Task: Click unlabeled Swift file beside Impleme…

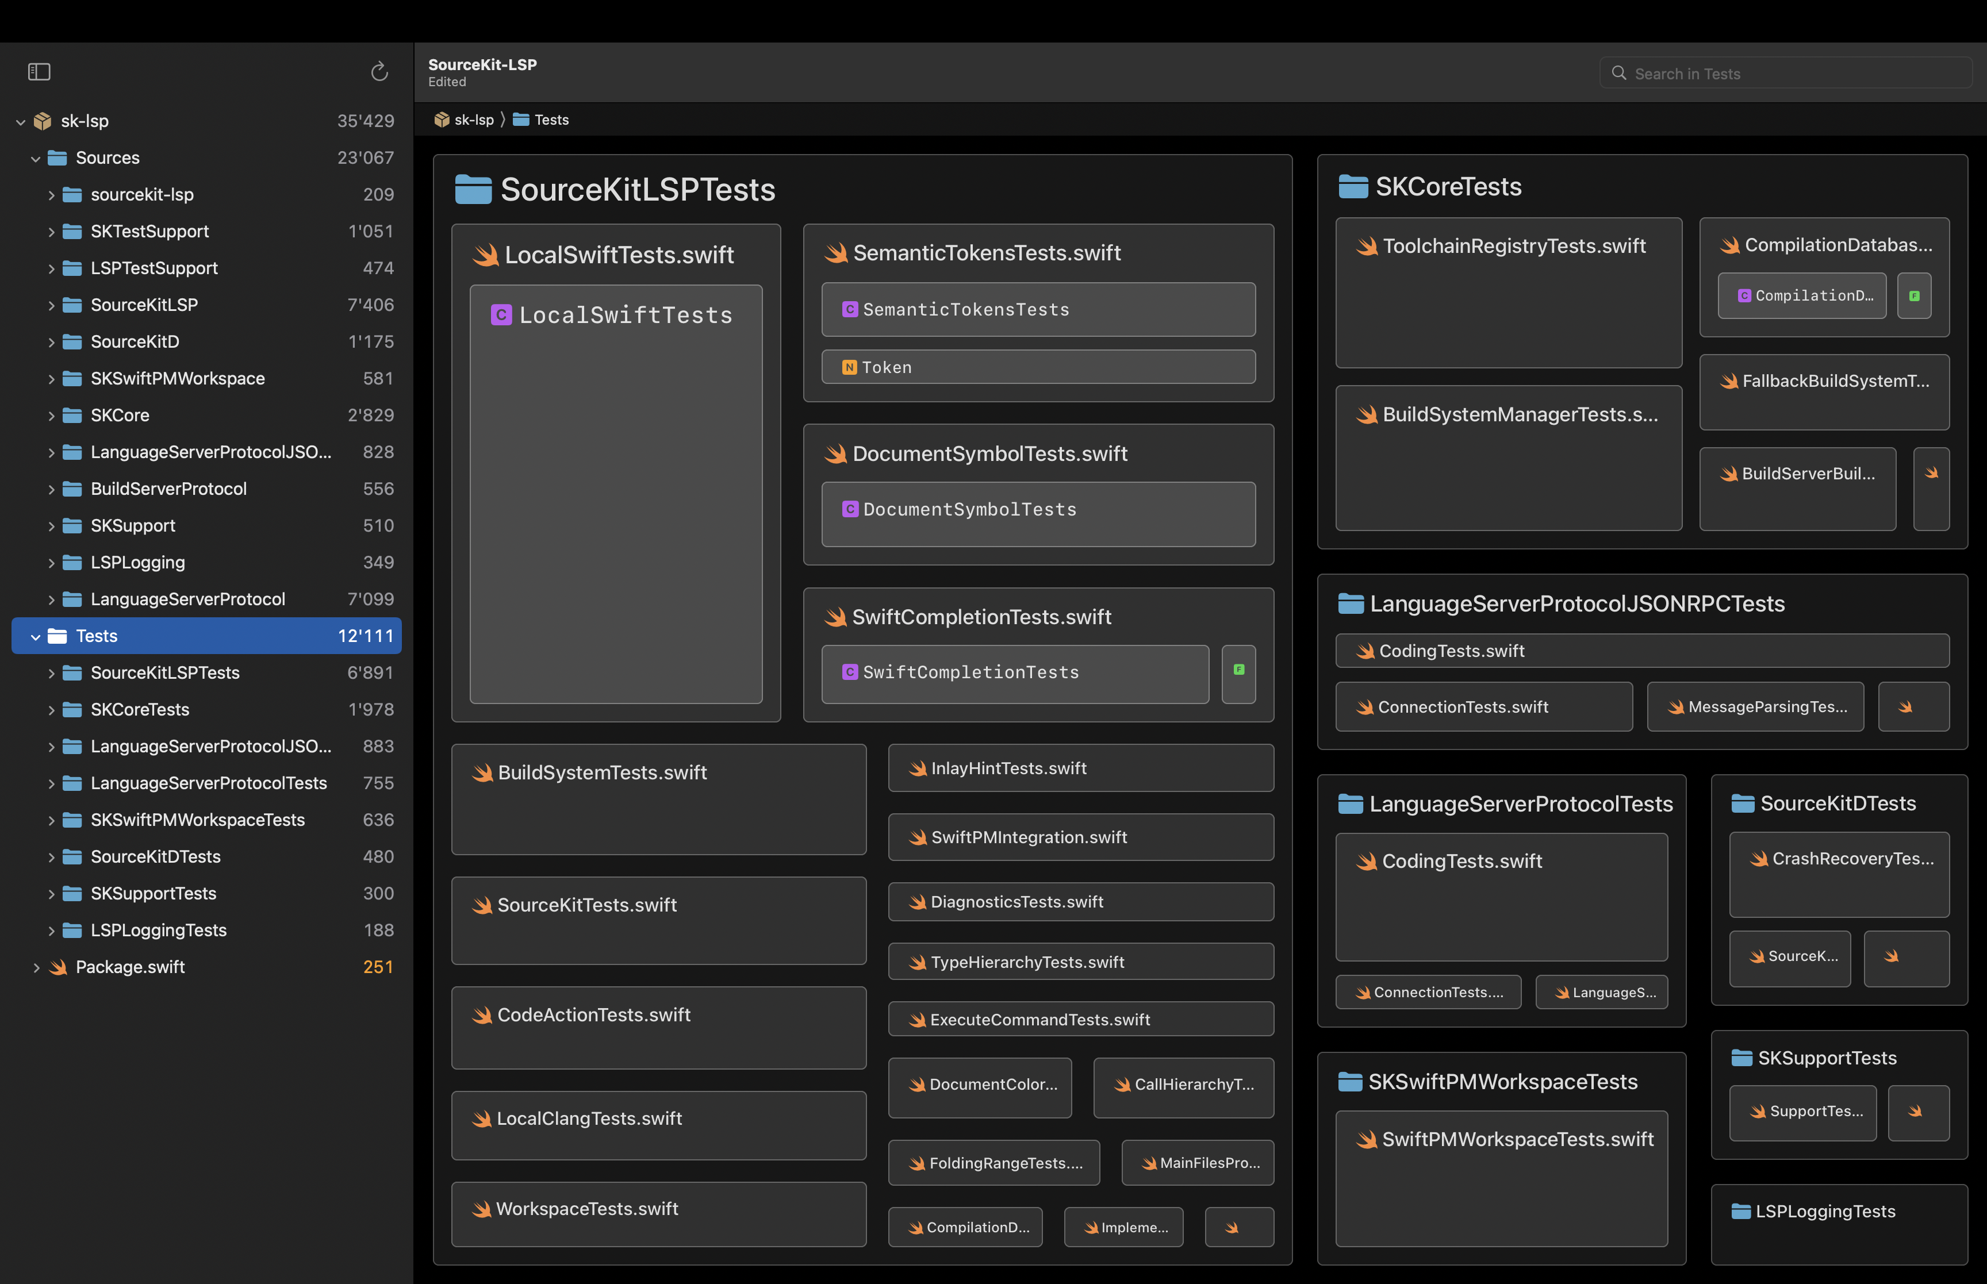Action: [1239, 1227]
